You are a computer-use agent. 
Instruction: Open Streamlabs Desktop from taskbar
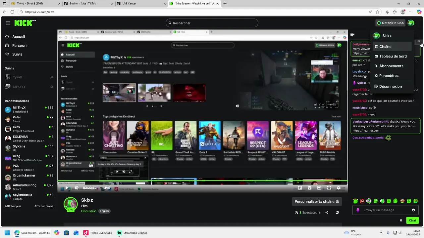click(132, 233)
